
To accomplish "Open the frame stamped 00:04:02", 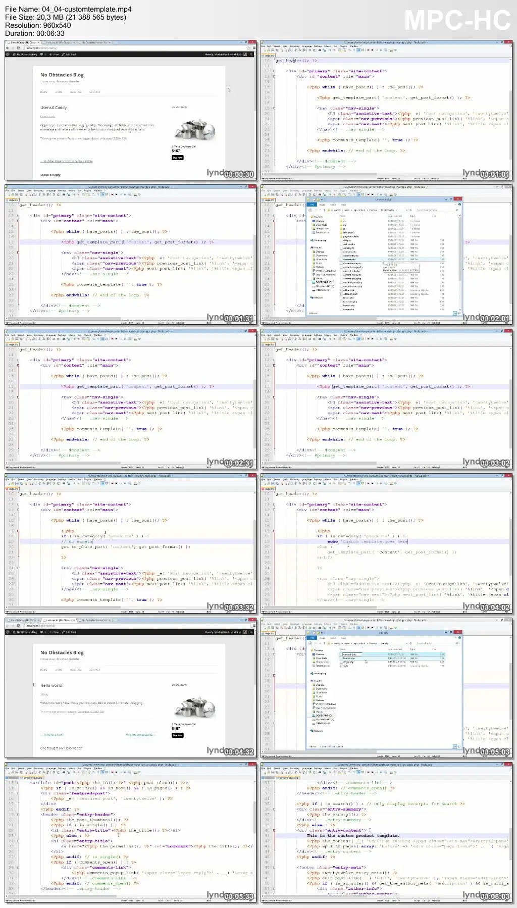I will tap(386, 543).
